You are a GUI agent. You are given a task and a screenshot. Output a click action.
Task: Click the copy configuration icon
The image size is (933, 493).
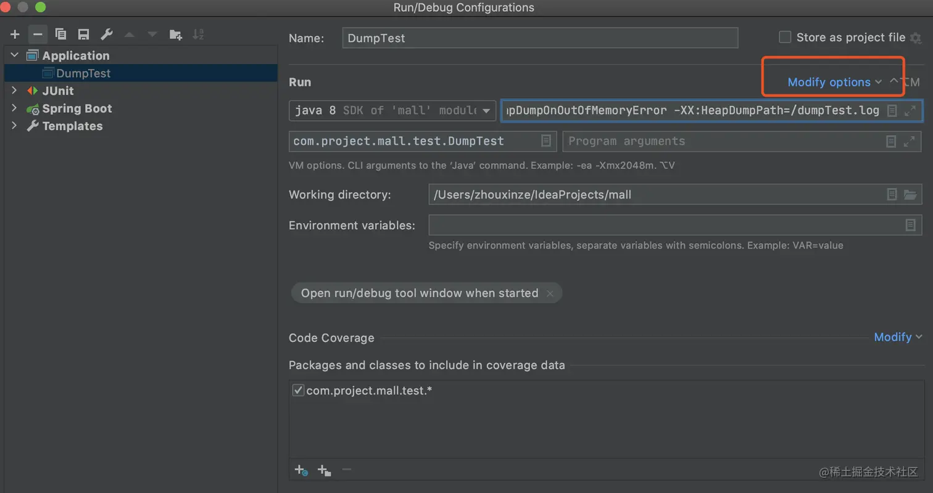click(60, 35)
